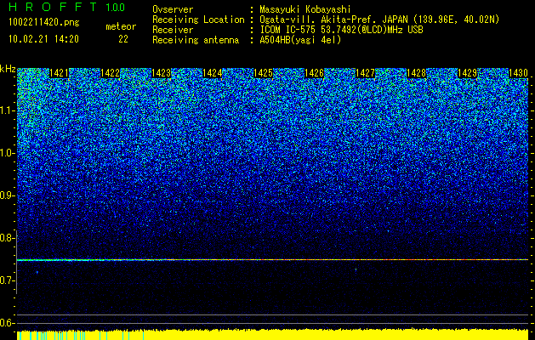Click the meteor label
Image resolution: width=535 pixels, height=340 pixels.
coord(121,26)
